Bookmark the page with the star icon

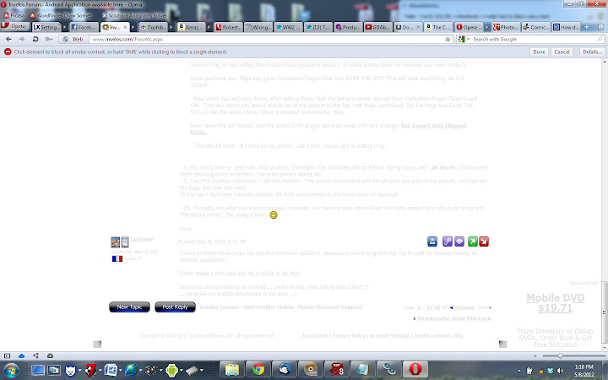click(448, 39)
